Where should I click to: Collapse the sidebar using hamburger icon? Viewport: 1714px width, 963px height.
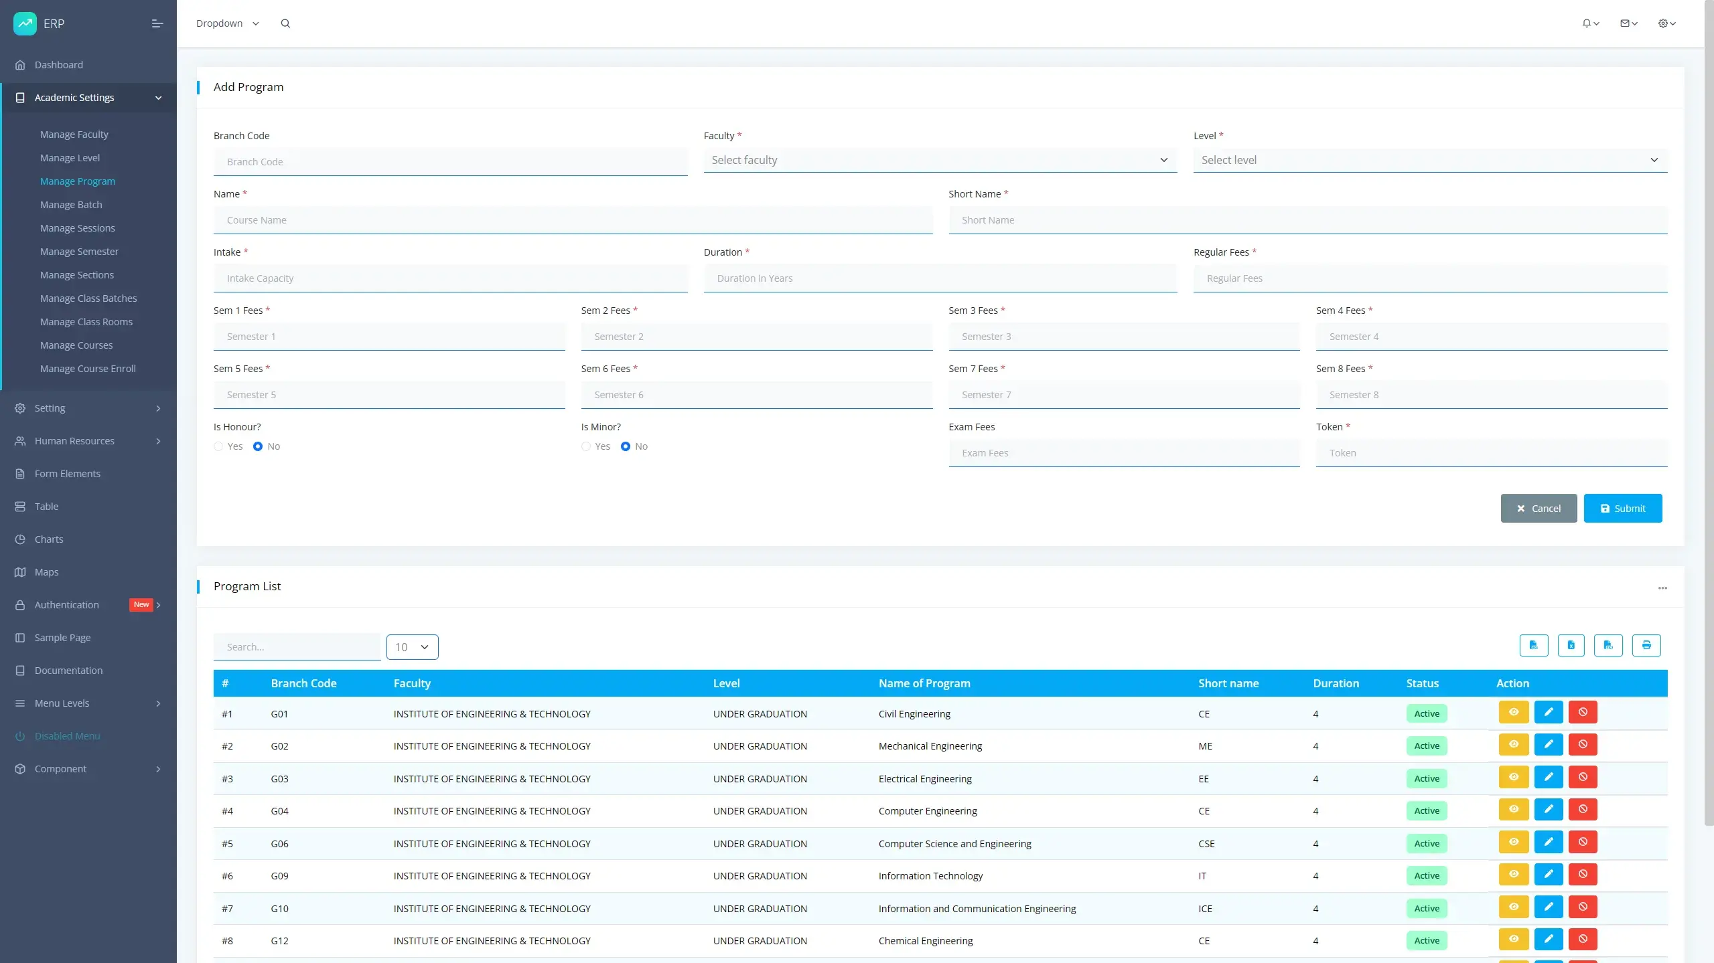[157, 23]
